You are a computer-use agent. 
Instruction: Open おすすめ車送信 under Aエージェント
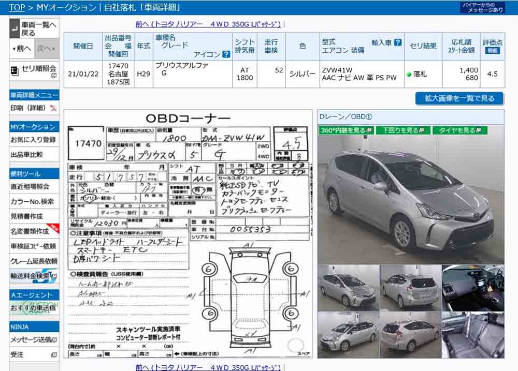pos(34,308)
